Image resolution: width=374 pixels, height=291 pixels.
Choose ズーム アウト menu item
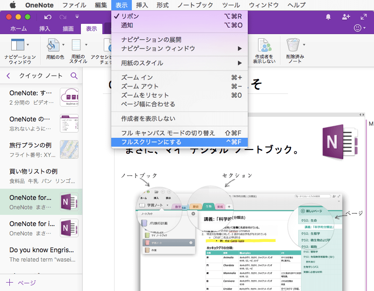click(180, 86)
